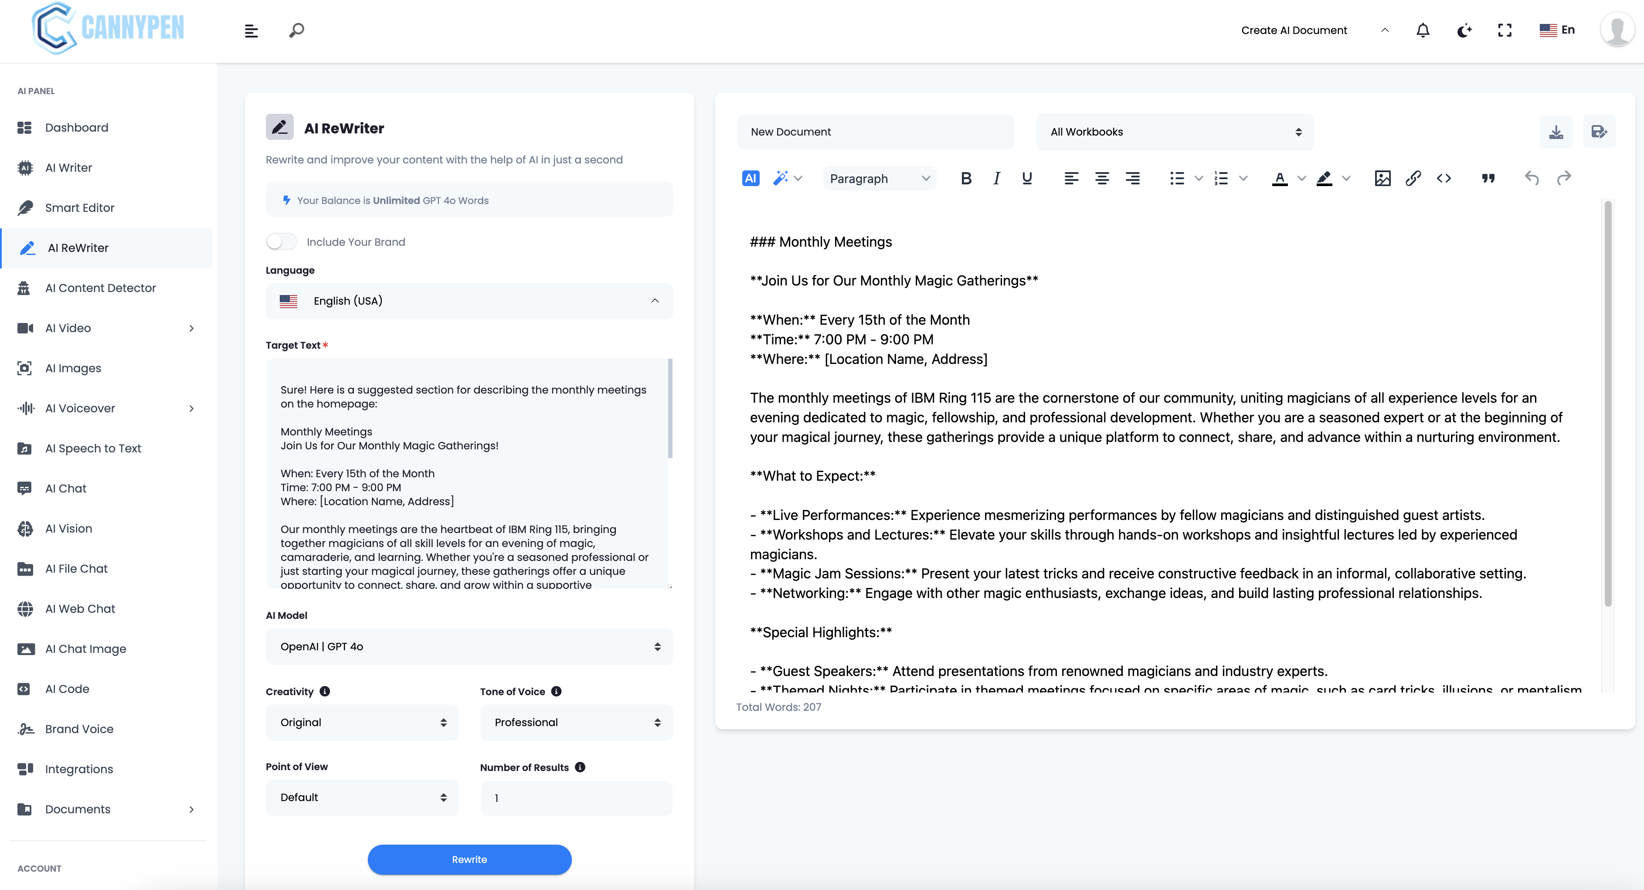Toggle fullscreen mode icon
This screenshot has width=1644, height=890.
pos(1505,30)
